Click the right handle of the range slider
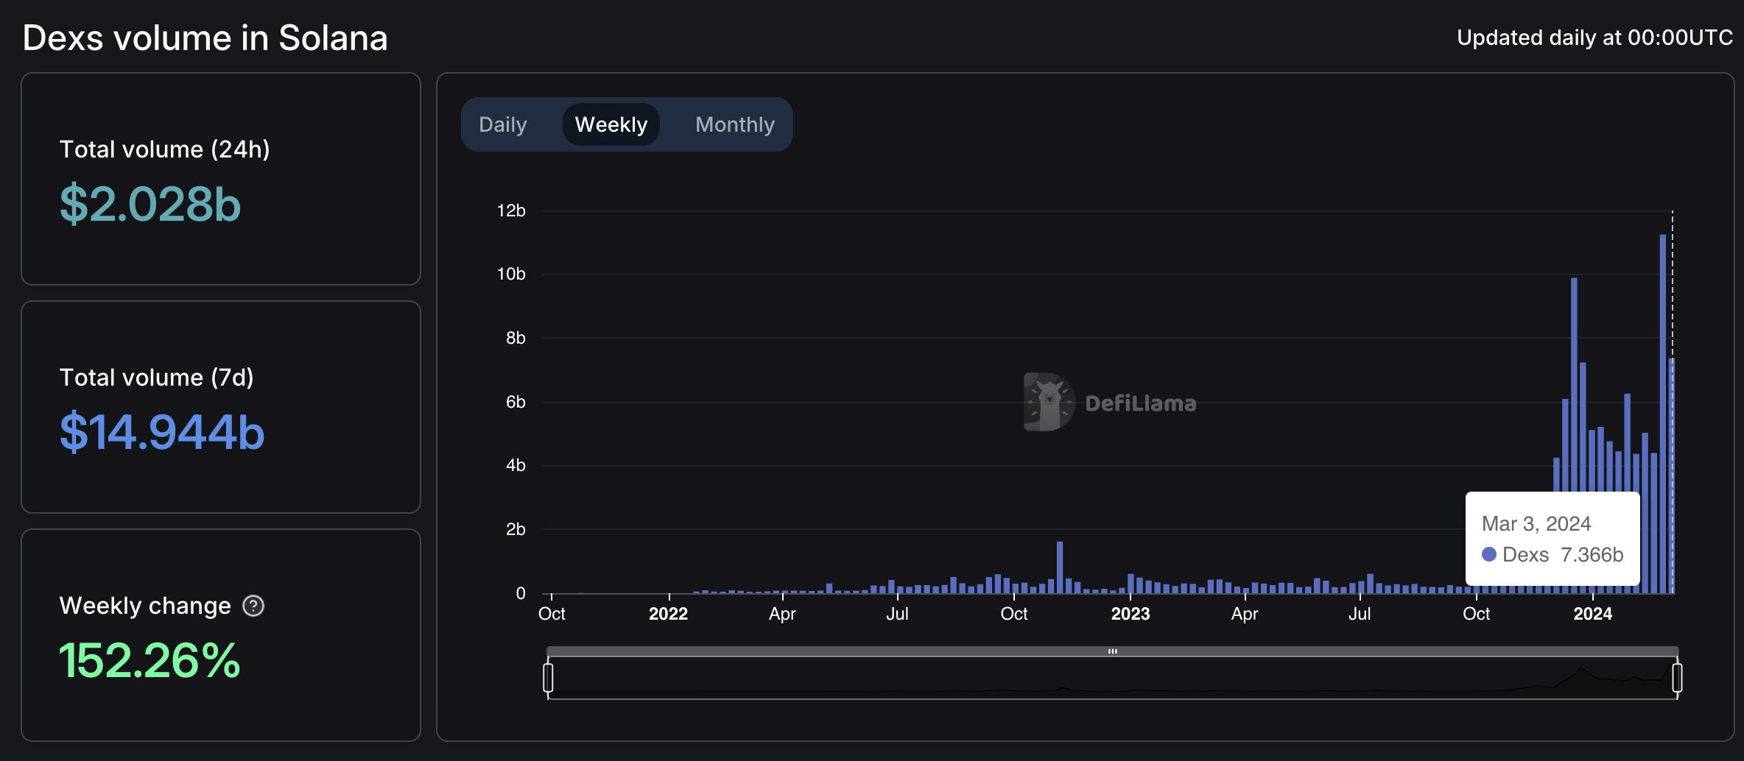 1677,677
